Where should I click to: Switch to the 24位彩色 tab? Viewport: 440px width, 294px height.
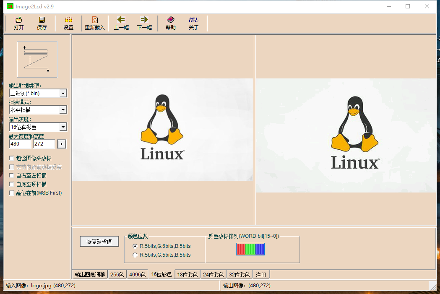coord(213,274)
